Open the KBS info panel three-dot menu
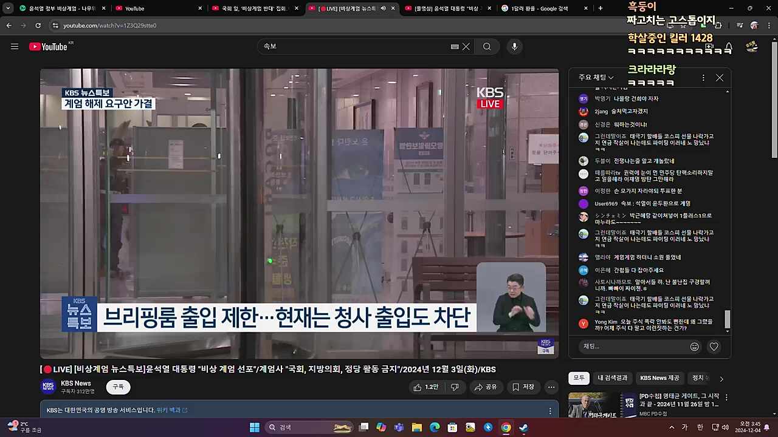This screenshot has width=778, height=437. click(550, 410)
